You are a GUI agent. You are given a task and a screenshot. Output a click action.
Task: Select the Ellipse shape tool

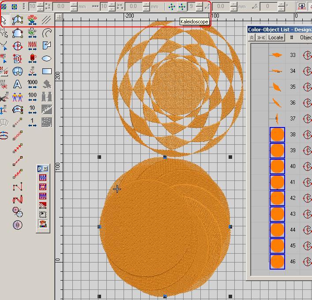(x=47, y=59)
